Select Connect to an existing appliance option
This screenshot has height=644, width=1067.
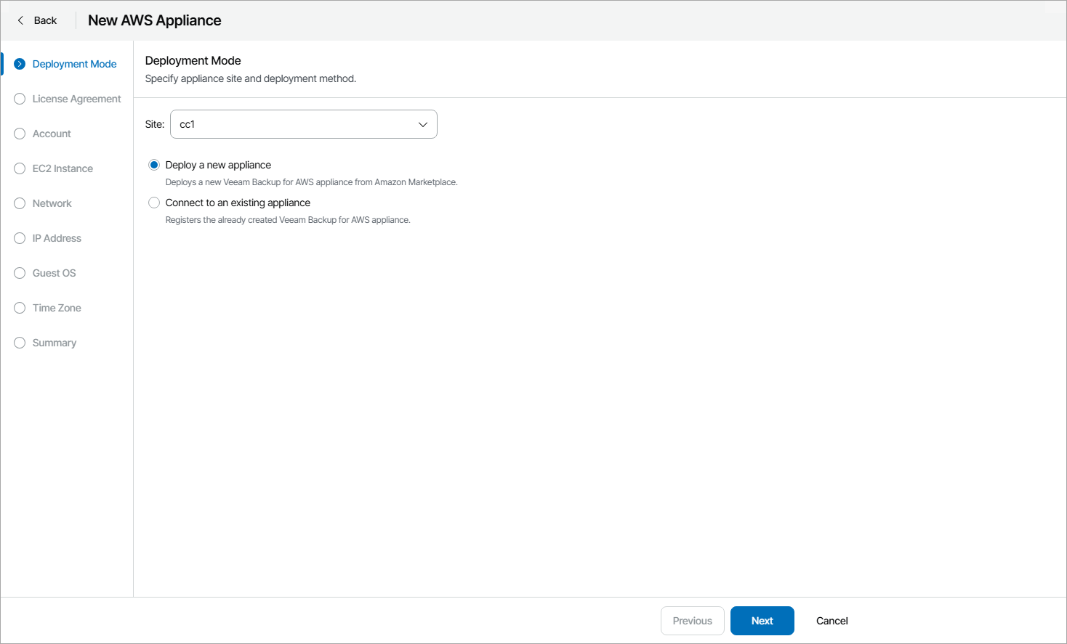click(154, 203)
